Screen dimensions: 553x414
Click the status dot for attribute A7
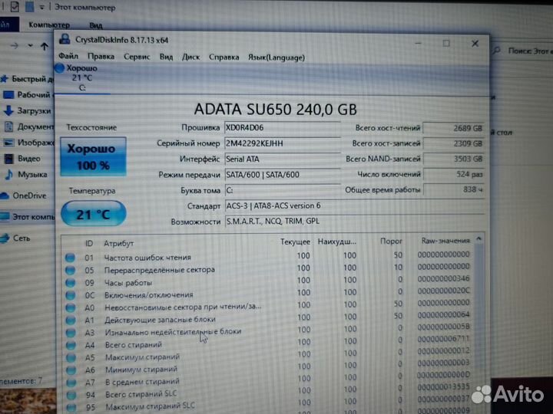pyautogui.click(x=71, y=383)
